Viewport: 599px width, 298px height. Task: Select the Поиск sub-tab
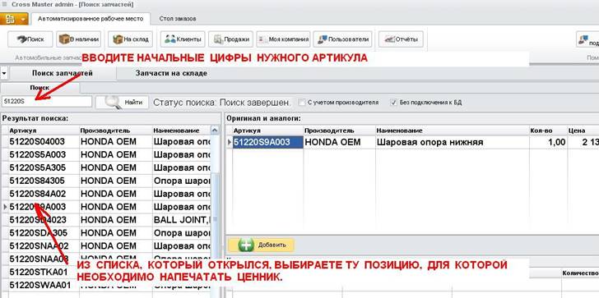coord(39,88)
